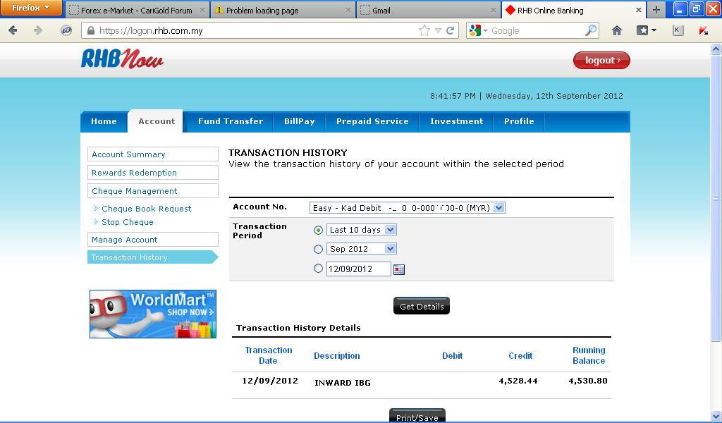This screenshot has width=722, height=423.
Task: Bookmark this page with the star icon
Action: coord(424,30)
